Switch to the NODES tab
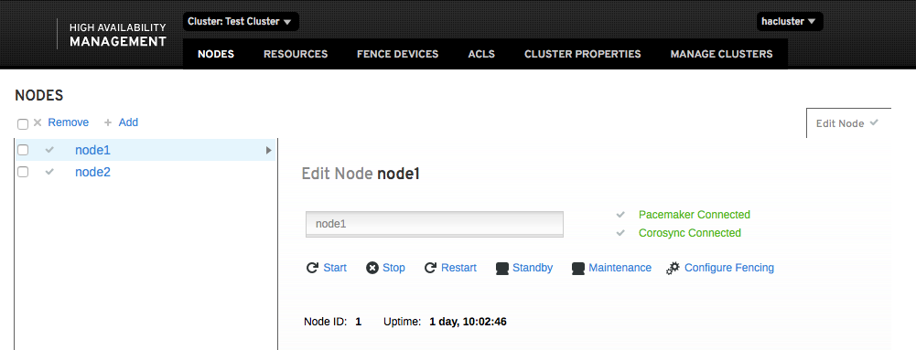The height and width of the screenshot is (350, 916). click(x=216, y=54)
